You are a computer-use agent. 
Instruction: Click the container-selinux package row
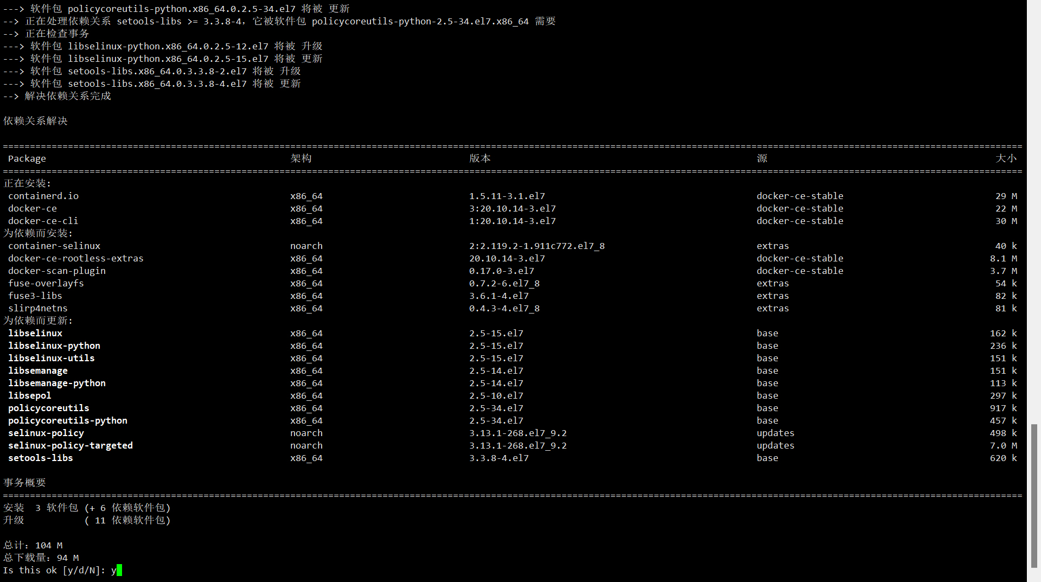point(513,246)
